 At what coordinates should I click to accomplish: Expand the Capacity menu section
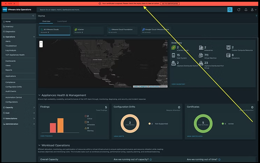click(34, 108)
